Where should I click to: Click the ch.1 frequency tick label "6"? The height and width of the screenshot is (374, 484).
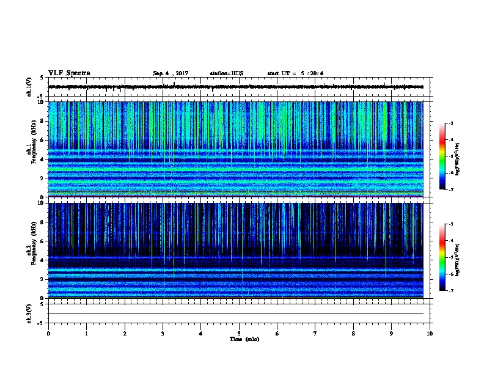pyautogui.click(x=42, y=140)
